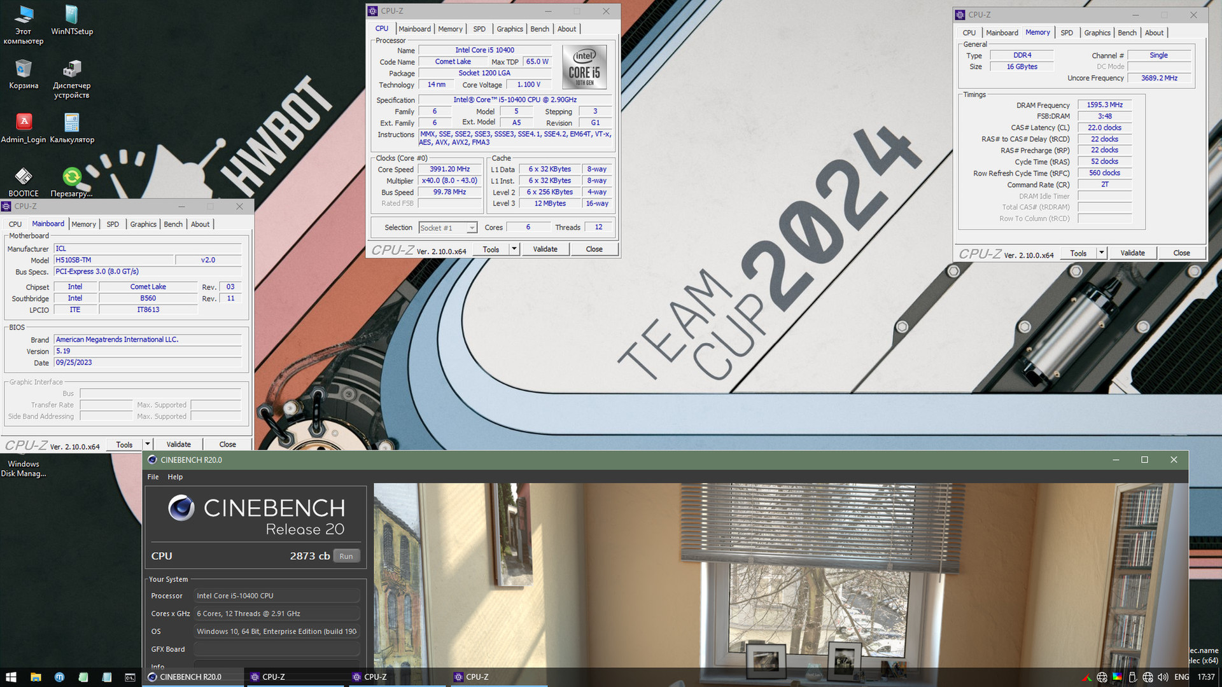Open the 'Socket #1' selection combo box
This screenshot has height=687, width=1222.
click(x=447, y=228)
